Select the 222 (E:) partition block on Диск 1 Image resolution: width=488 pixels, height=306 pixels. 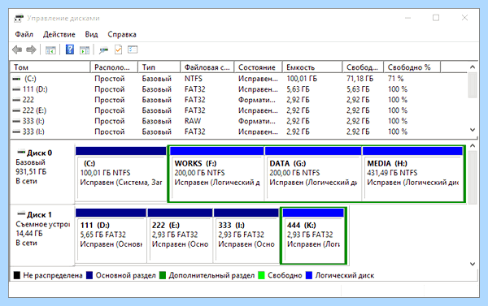click(180, 236)
